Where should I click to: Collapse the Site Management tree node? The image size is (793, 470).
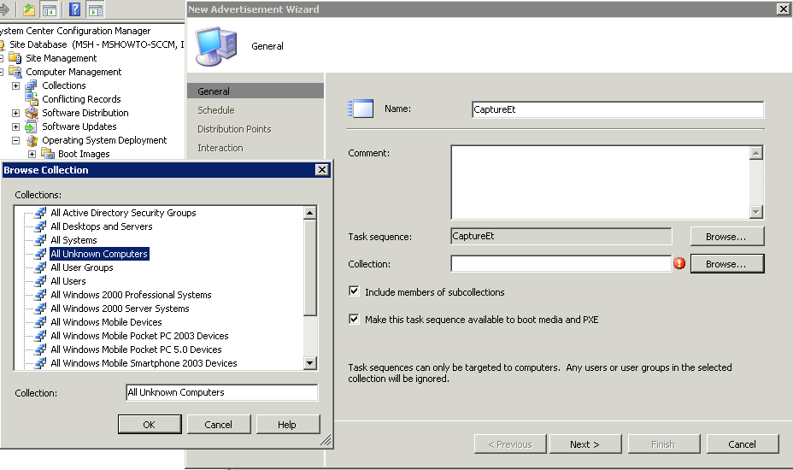1,58
